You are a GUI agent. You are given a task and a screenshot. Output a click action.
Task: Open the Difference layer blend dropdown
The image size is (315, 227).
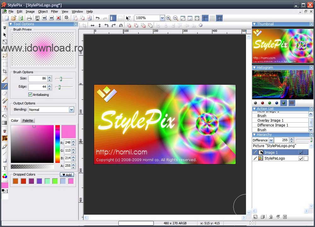click(271, 140)
